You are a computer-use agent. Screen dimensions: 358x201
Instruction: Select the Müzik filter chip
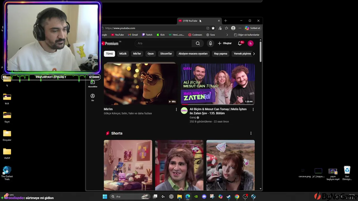123,54
